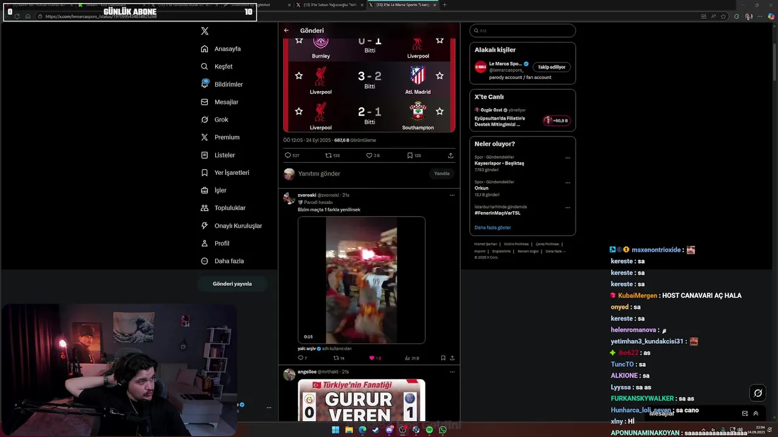Open Orkun trending topic
This screenshot has width=778, height=437.
481,188
